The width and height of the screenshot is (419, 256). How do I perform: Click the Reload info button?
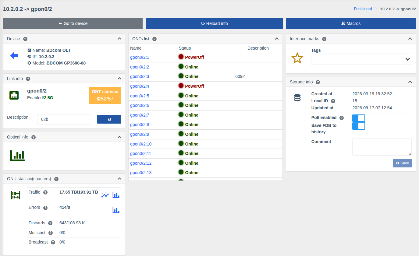tap(214, 23)
